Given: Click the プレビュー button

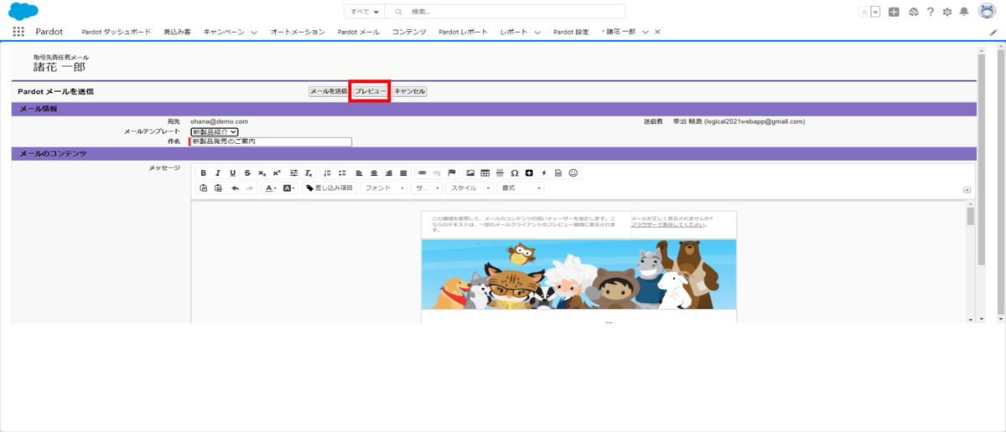Looking at the screenshot, I should point(370,90).
